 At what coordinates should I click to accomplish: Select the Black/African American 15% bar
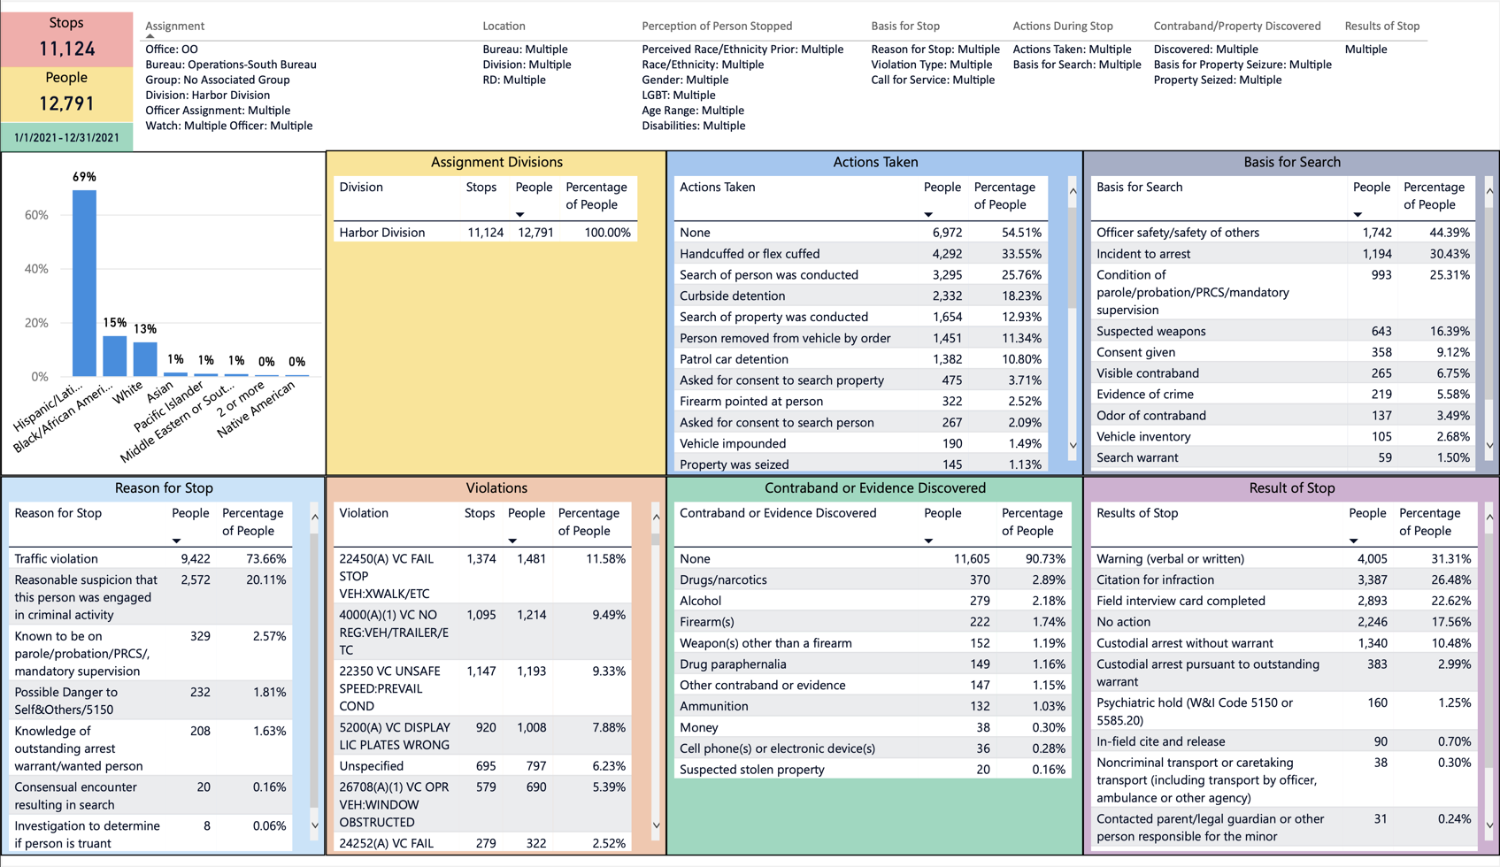(x=114, y=356)
